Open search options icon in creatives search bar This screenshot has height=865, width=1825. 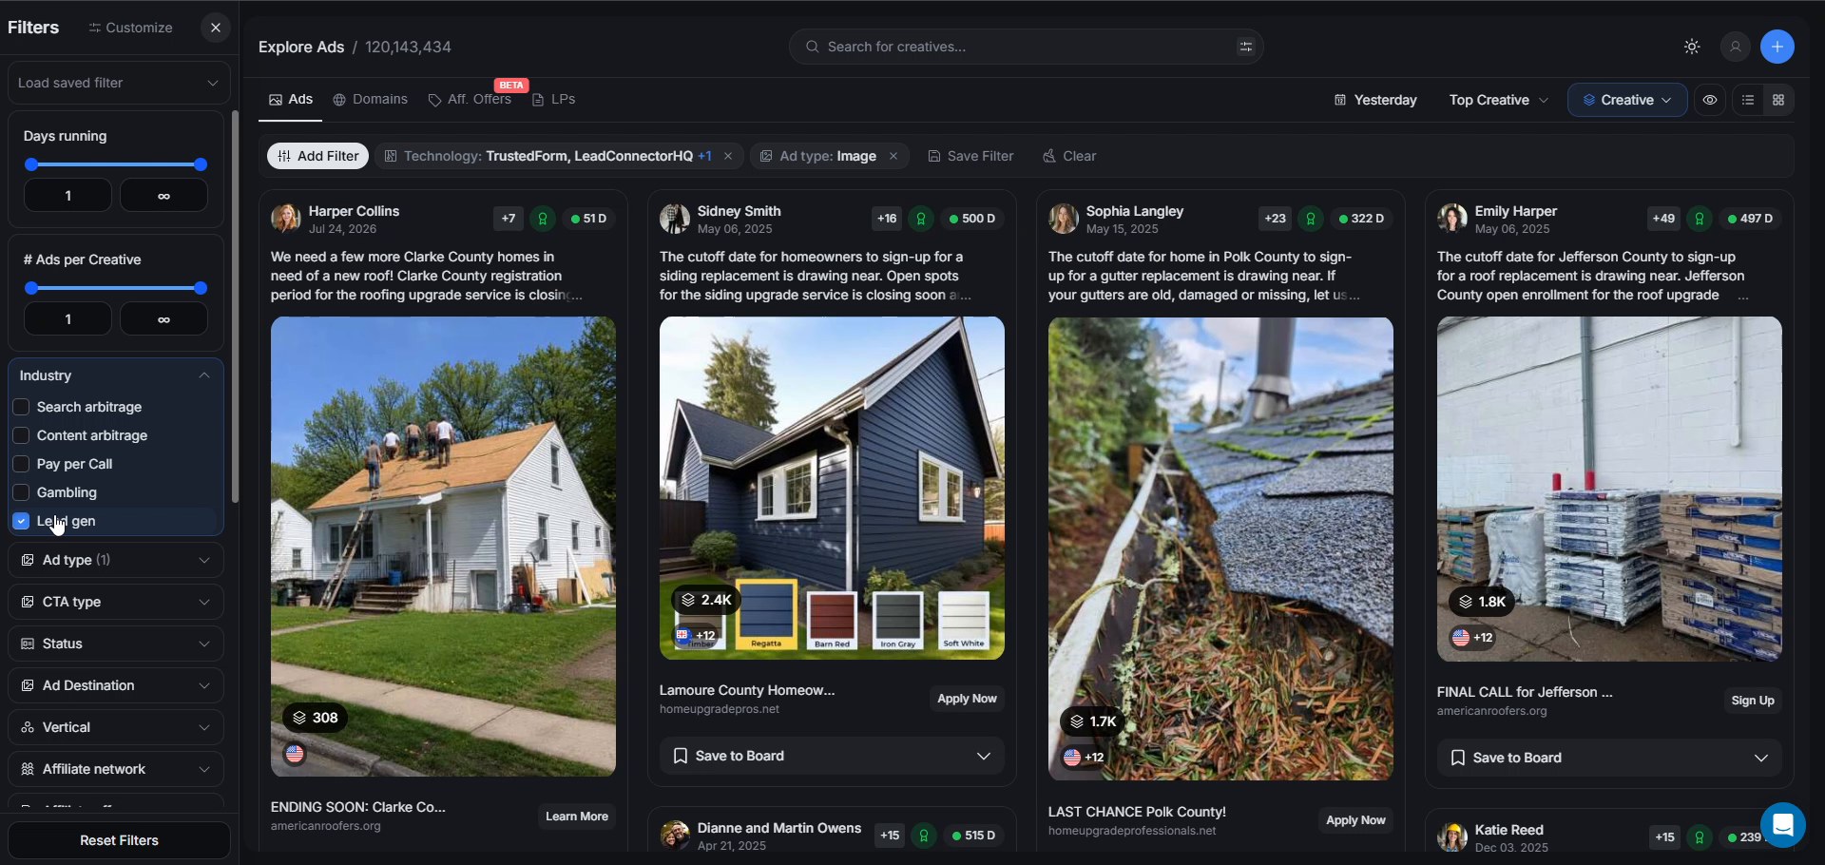1245,47
